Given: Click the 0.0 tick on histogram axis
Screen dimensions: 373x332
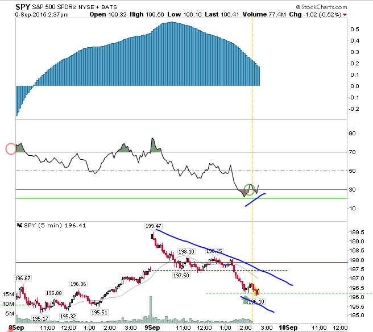Looking at the screenshot, I should (x=355, y=86).
